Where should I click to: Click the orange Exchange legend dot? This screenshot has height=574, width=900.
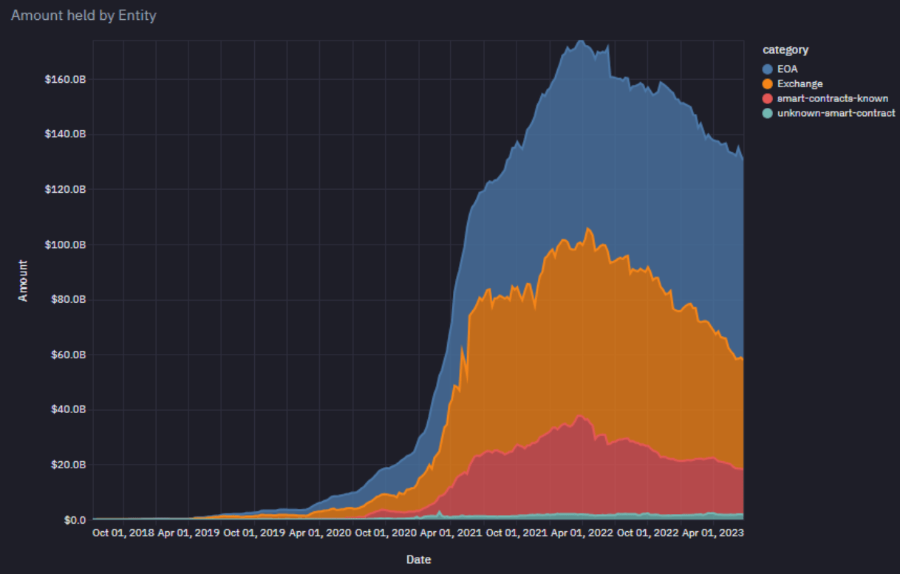point(768,84)
